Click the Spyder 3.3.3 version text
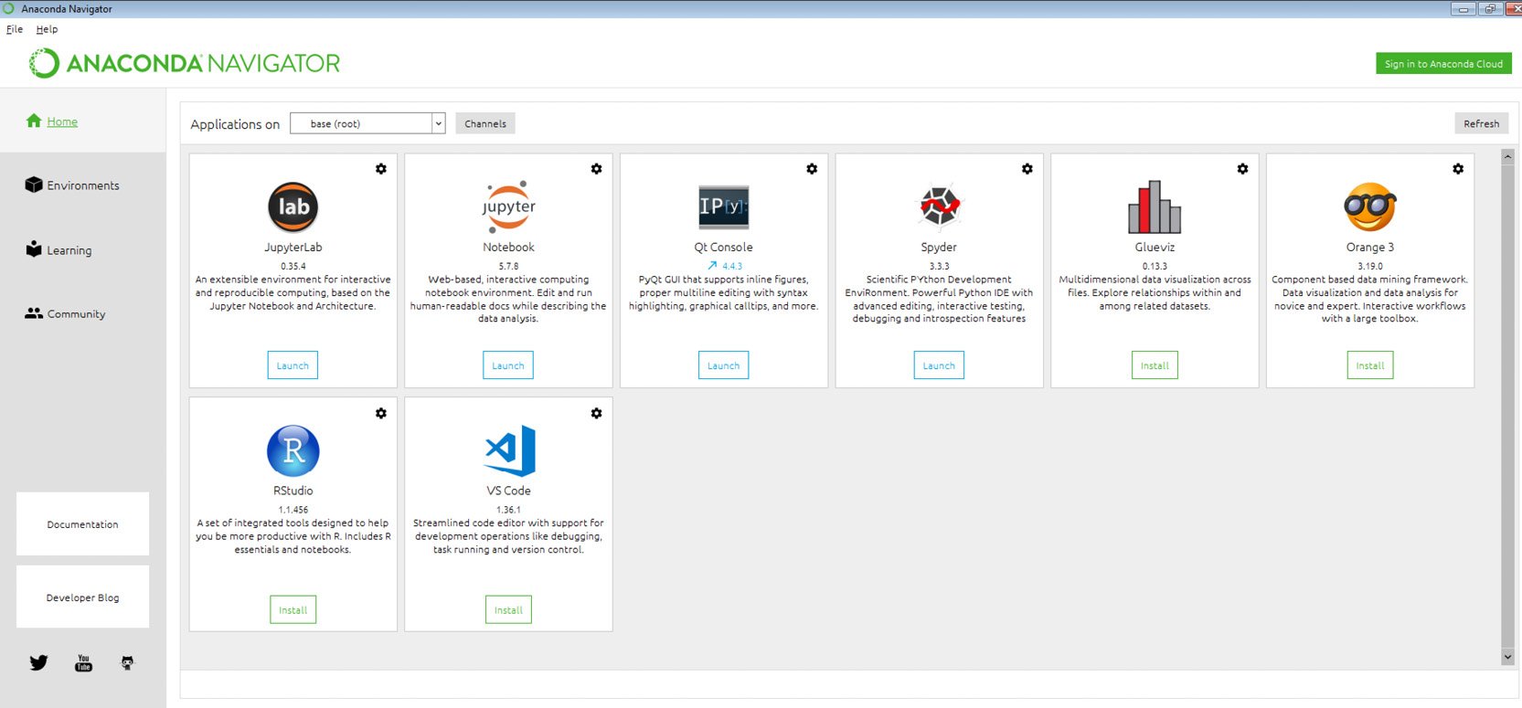Viewport: 1522px width, 708px height. pos(940,266)
